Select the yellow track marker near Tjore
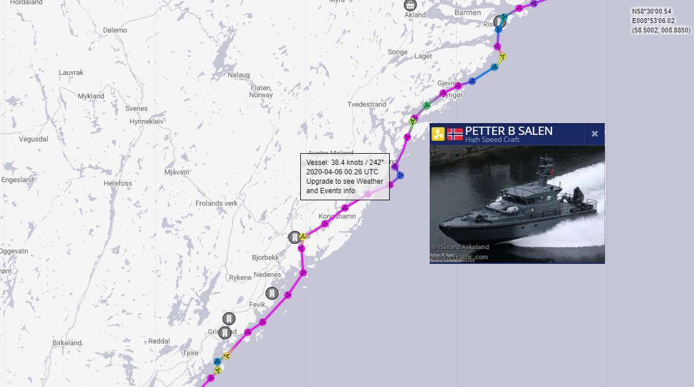Viewport: 694px width, 387px height. coord(227,356)
